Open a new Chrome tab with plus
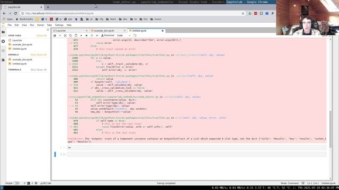This screenshot has height=190, width=339. coord(48,7)
